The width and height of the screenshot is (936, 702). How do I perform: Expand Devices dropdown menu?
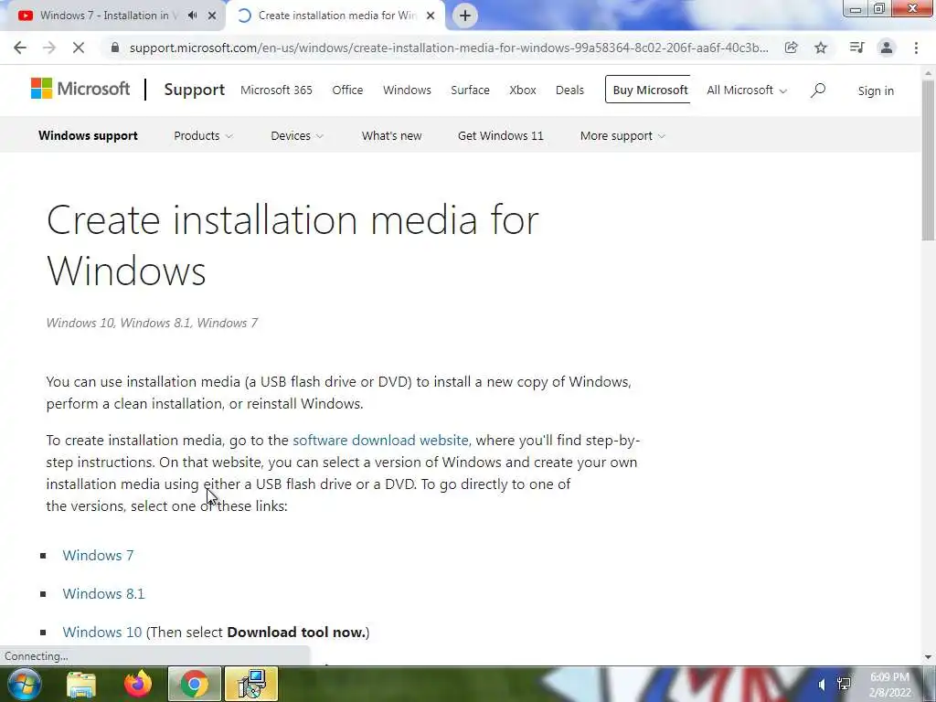[x=297, y=136]
